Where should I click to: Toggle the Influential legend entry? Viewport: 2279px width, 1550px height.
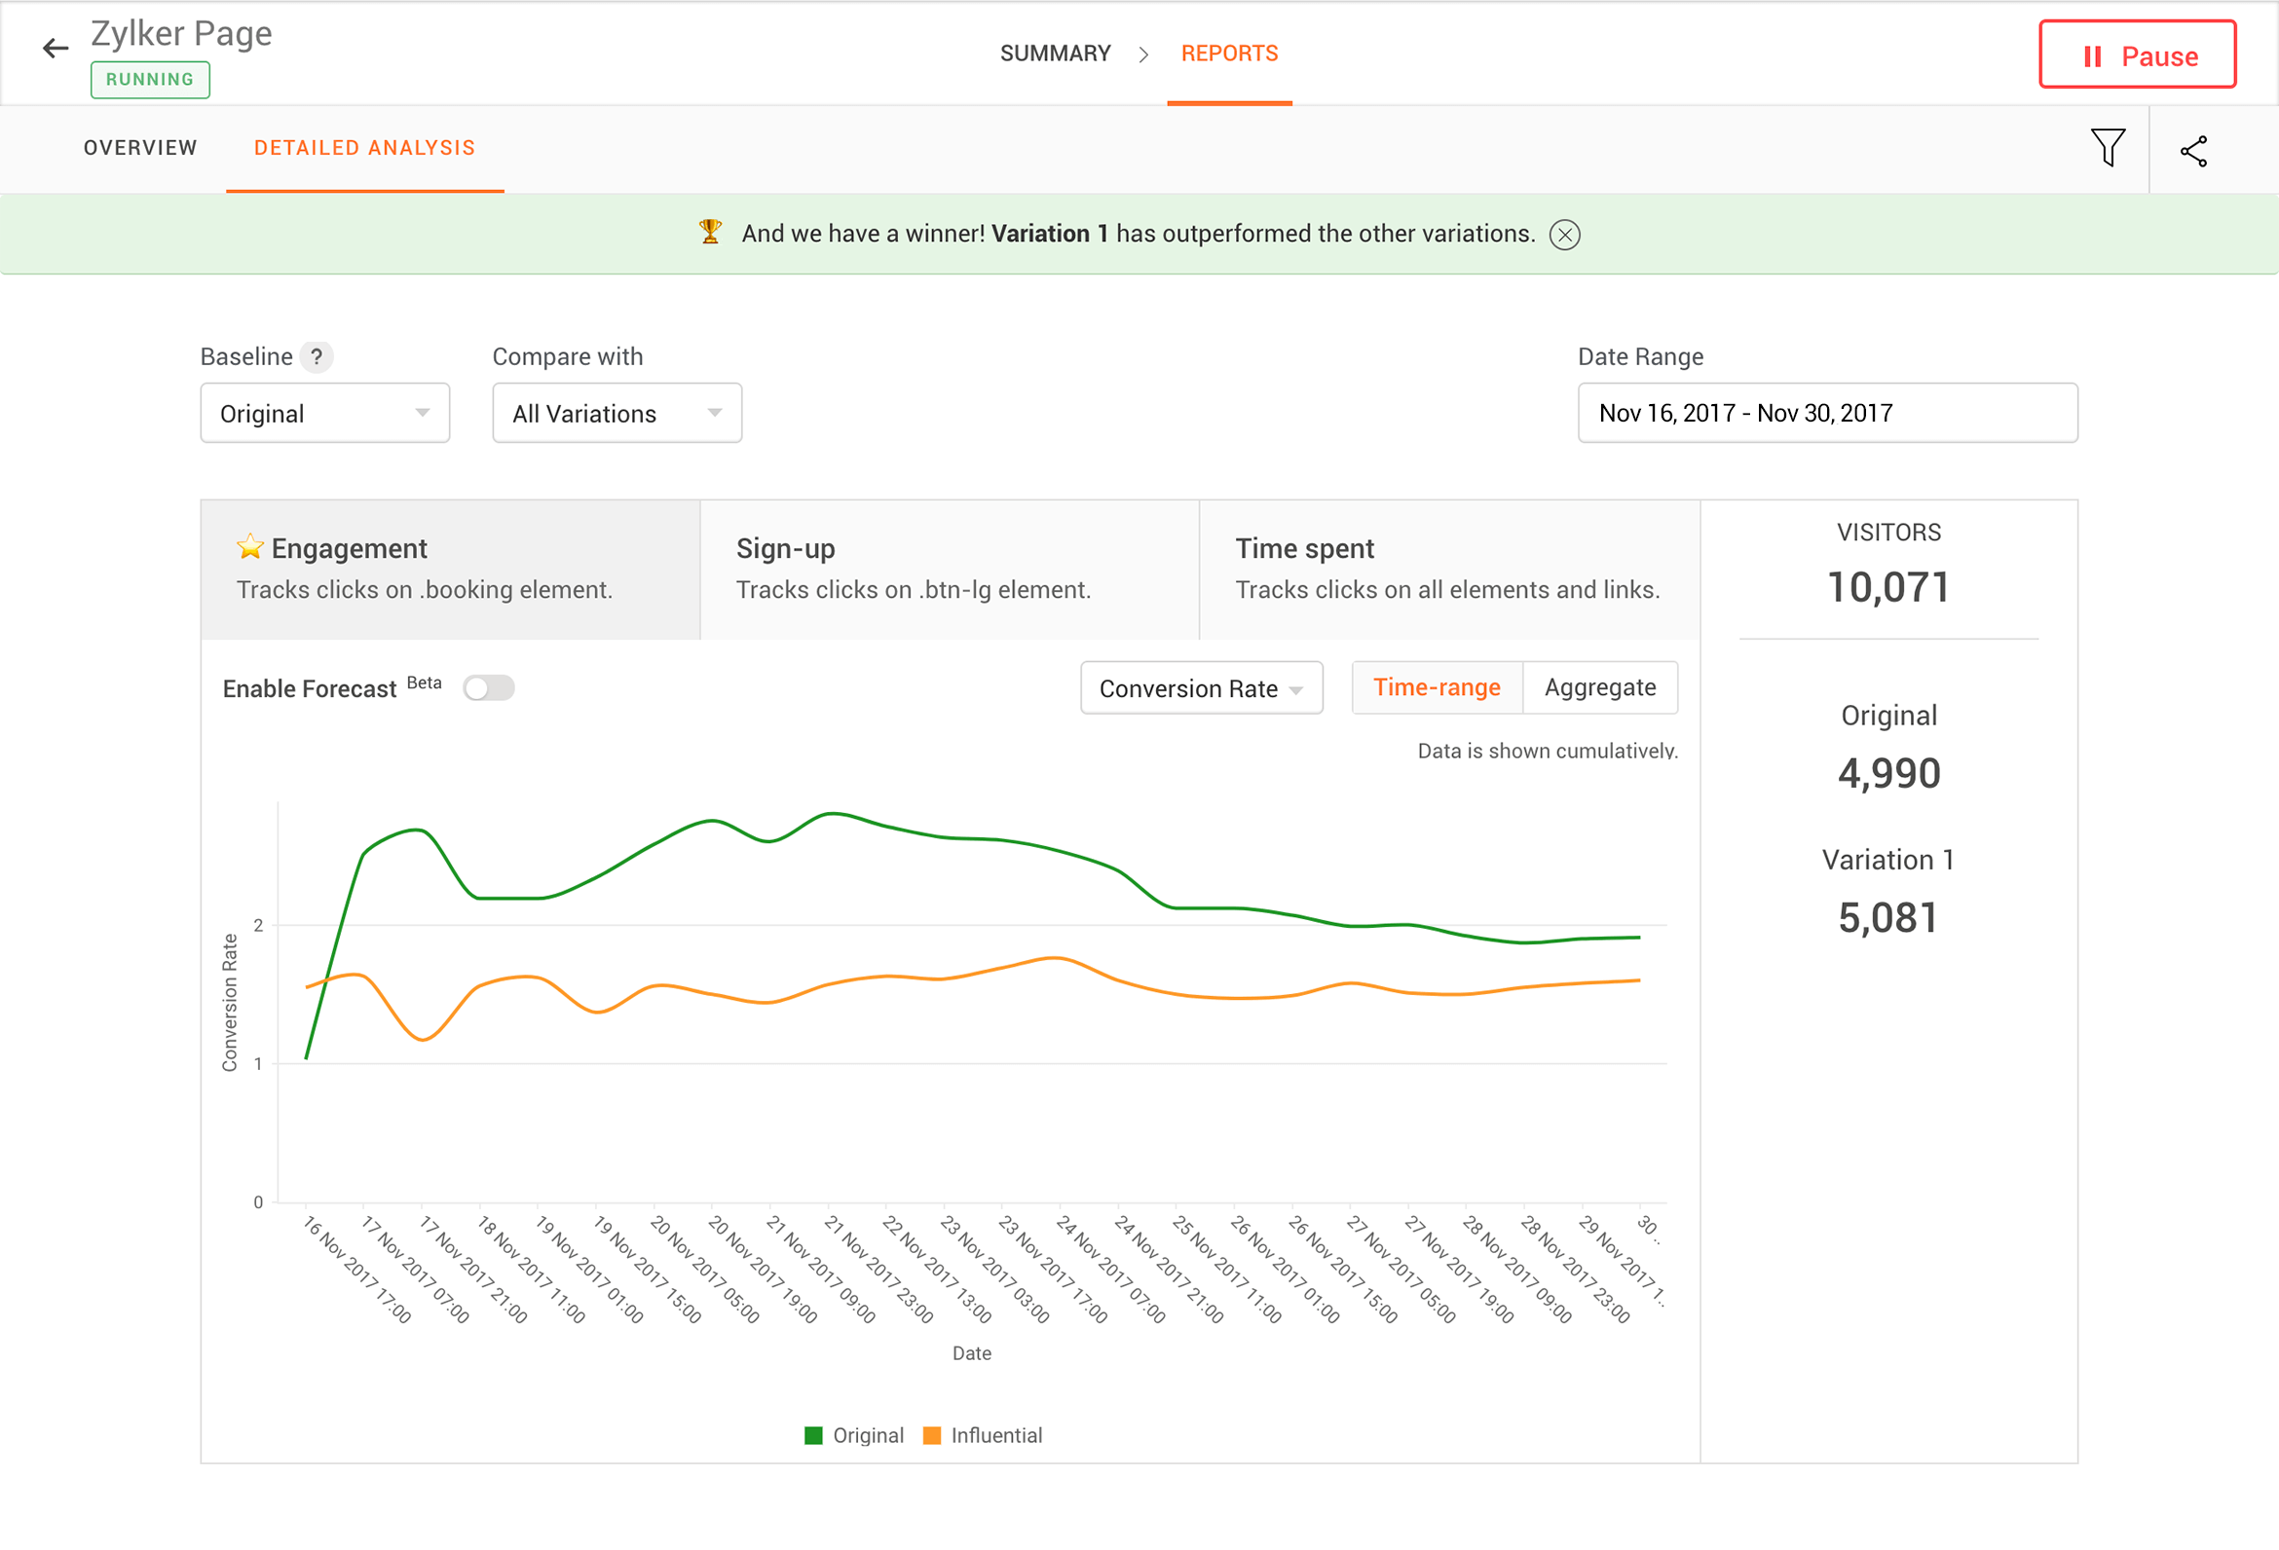click(984, 1435)
